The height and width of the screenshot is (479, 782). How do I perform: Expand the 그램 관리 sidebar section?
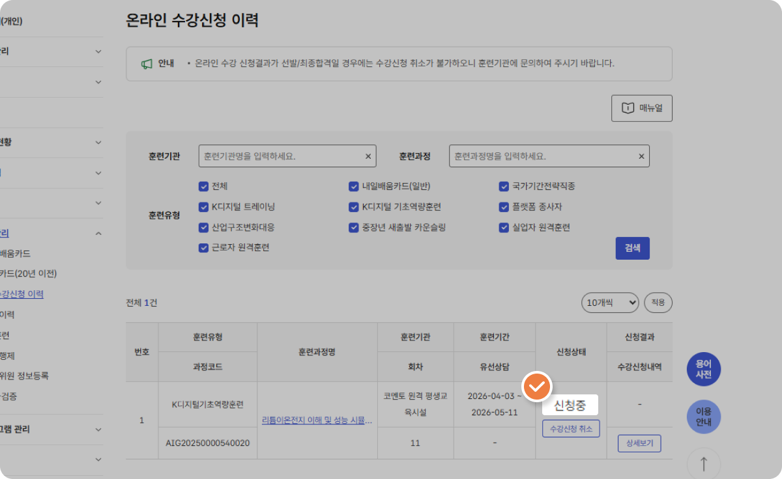[x=98, y=430]
